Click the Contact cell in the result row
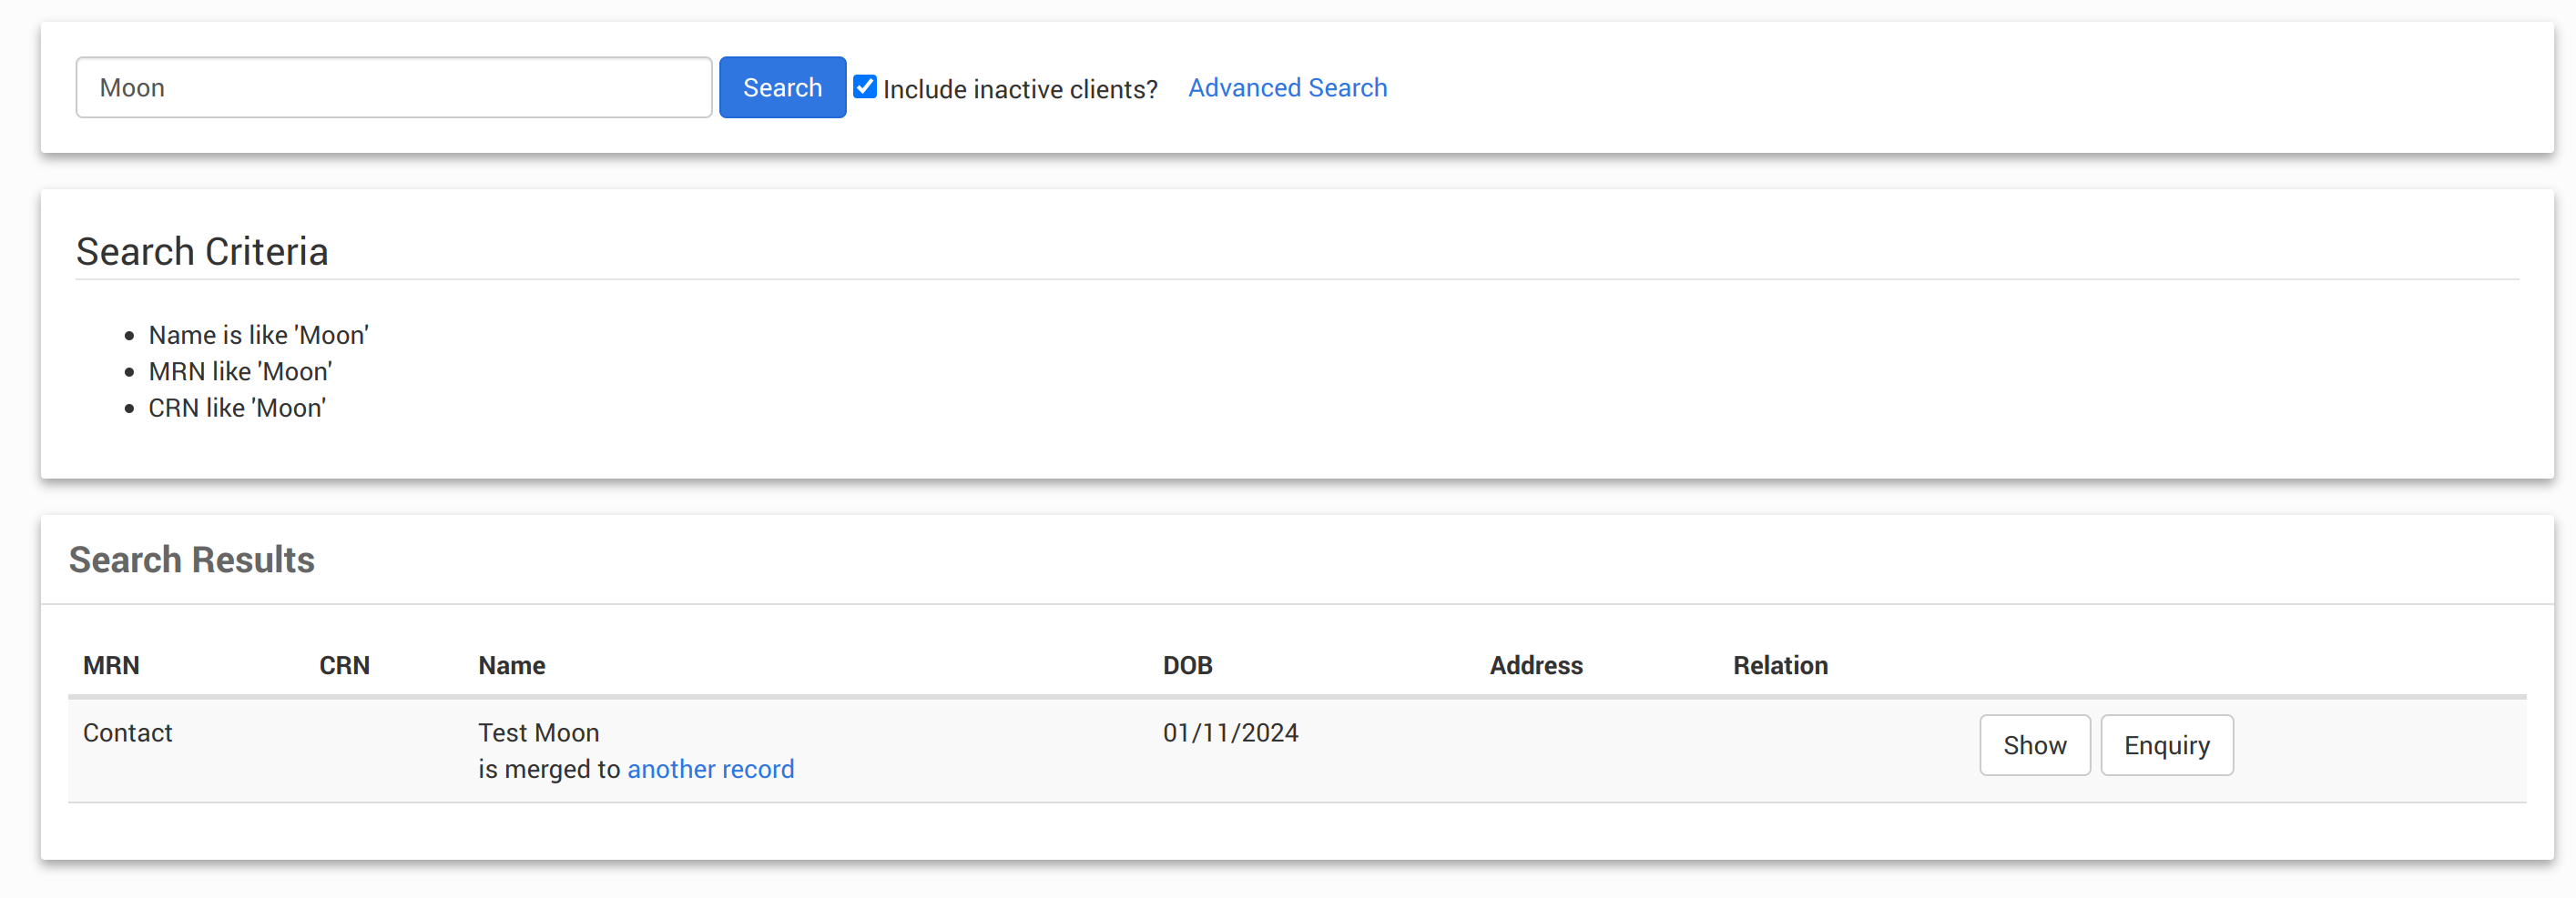The height and width of the screenshot is (898, 2576). tap(128, 732)
